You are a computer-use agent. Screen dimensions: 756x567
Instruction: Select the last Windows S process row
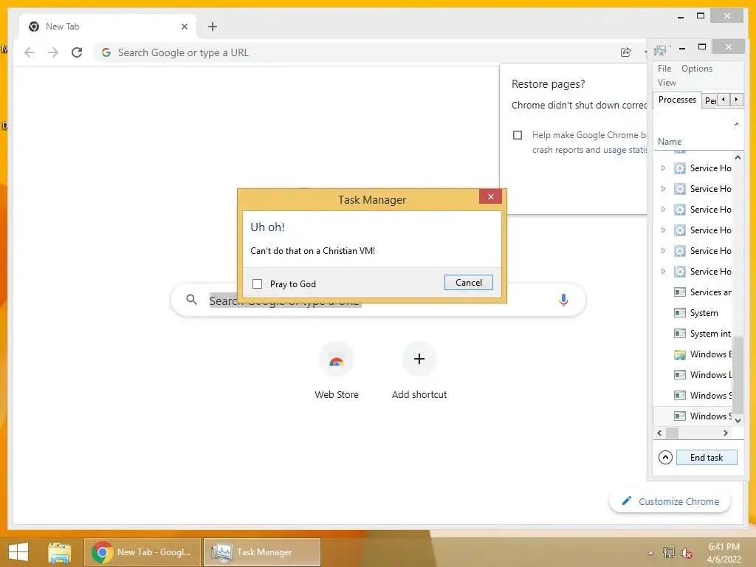(693, 416)
